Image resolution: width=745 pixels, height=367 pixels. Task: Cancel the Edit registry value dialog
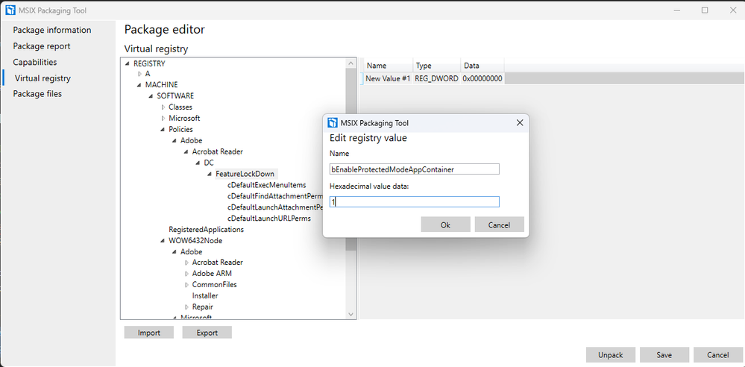[x=500, y=225]
